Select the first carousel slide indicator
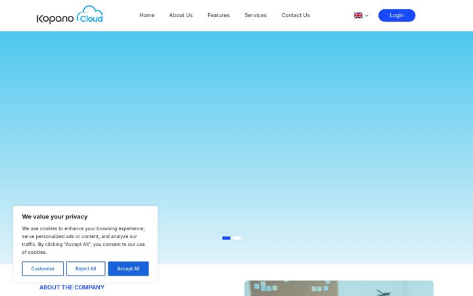This screenshot has width=473, height=296. pos(226,238)
